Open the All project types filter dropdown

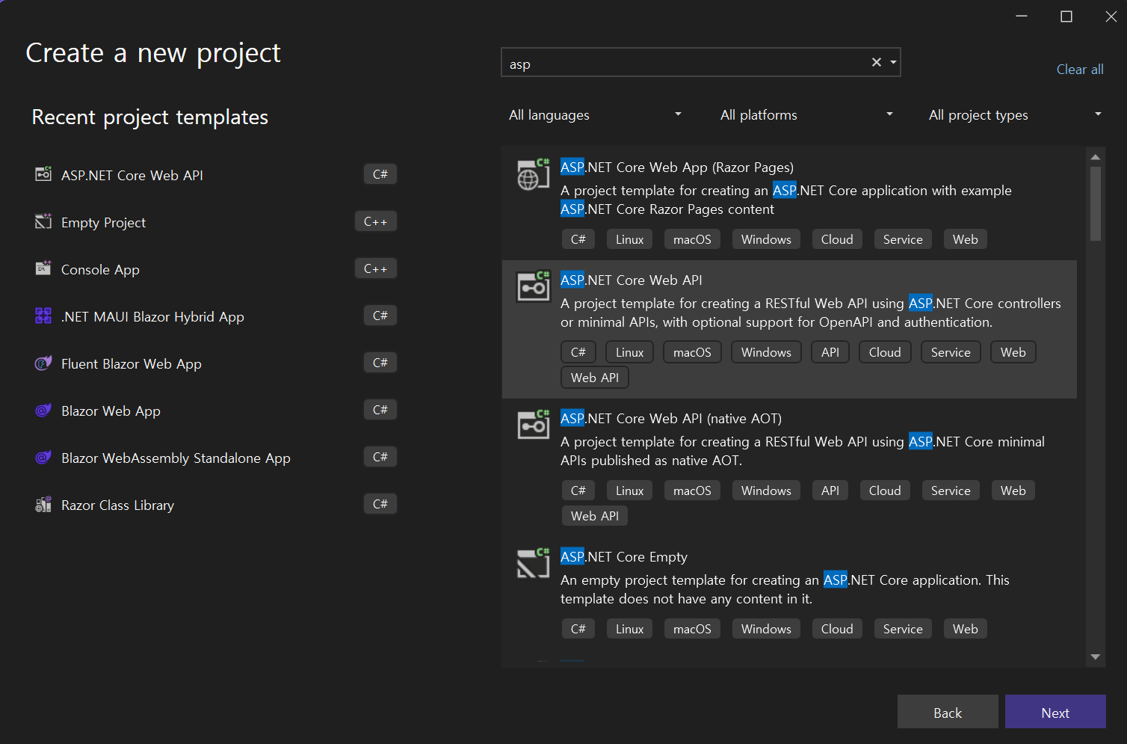point(1015,114)
